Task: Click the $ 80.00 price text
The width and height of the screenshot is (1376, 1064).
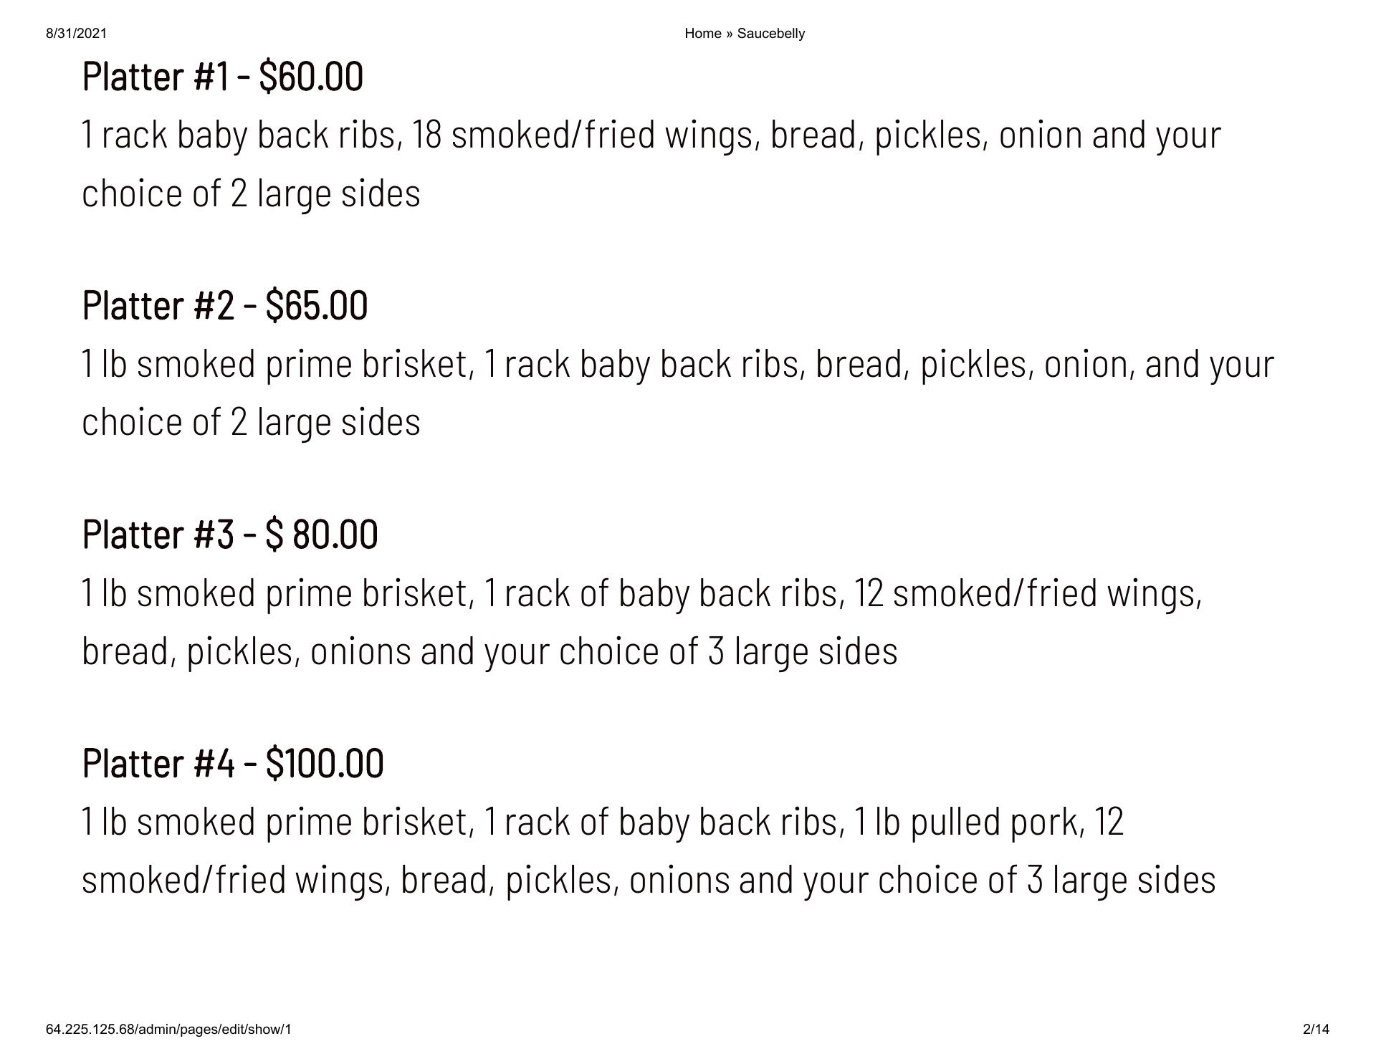Action: [x=321, y=535]
